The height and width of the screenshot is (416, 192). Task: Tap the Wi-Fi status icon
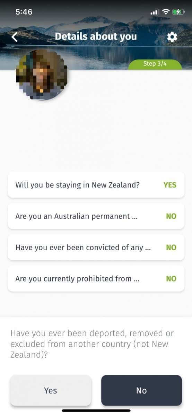(166, 12)
